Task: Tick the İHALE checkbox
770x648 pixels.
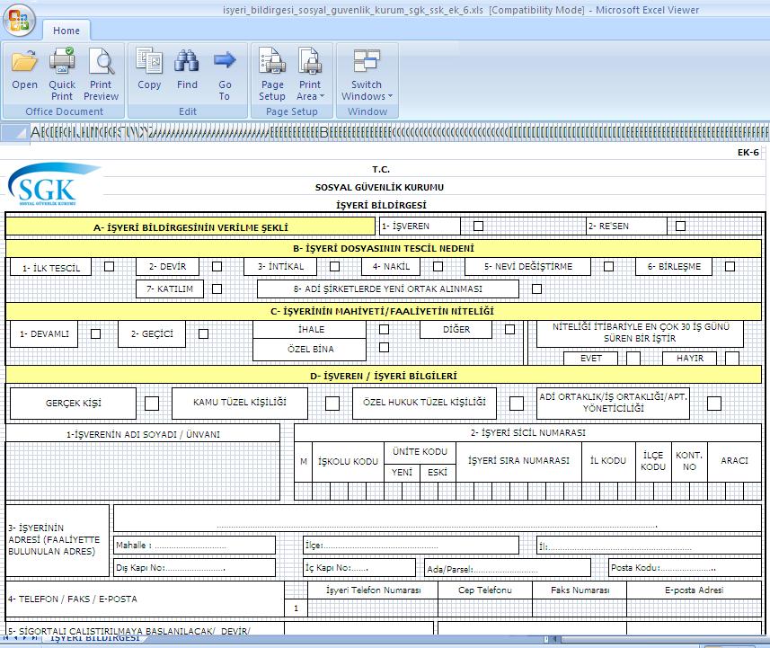Action: [384, 329]
